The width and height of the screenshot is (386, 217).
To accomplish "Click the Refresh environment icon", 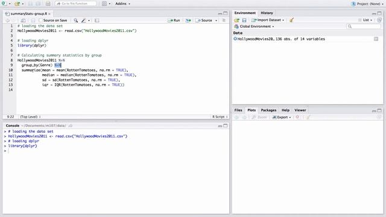I will [379, 20].
